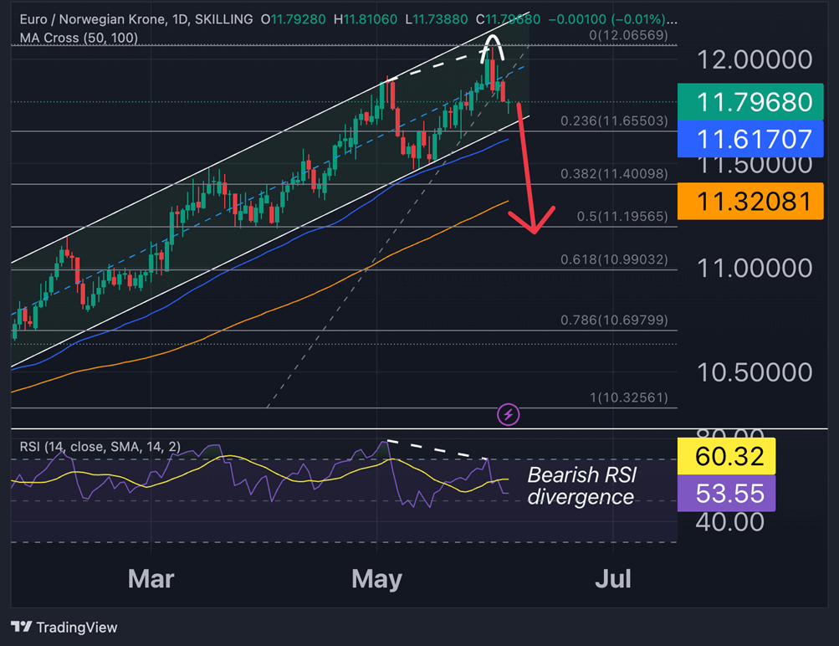Click the O11.79280 open value in header
839x646 pixels.
point(294,19)
